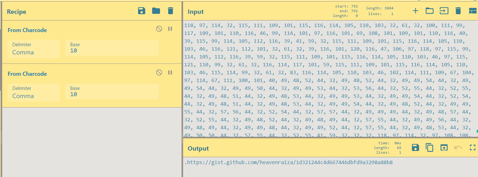Add a new input tab
The height and width of the screenshot is (177, 478).
(x=416, y=11)
